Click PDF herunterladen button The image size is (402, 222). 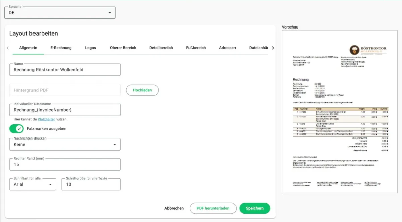(213, 208)
